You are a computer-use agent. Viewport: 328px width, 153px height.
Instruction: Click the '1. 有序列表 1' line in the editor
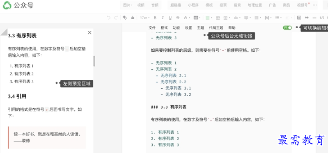click(165, 132)
